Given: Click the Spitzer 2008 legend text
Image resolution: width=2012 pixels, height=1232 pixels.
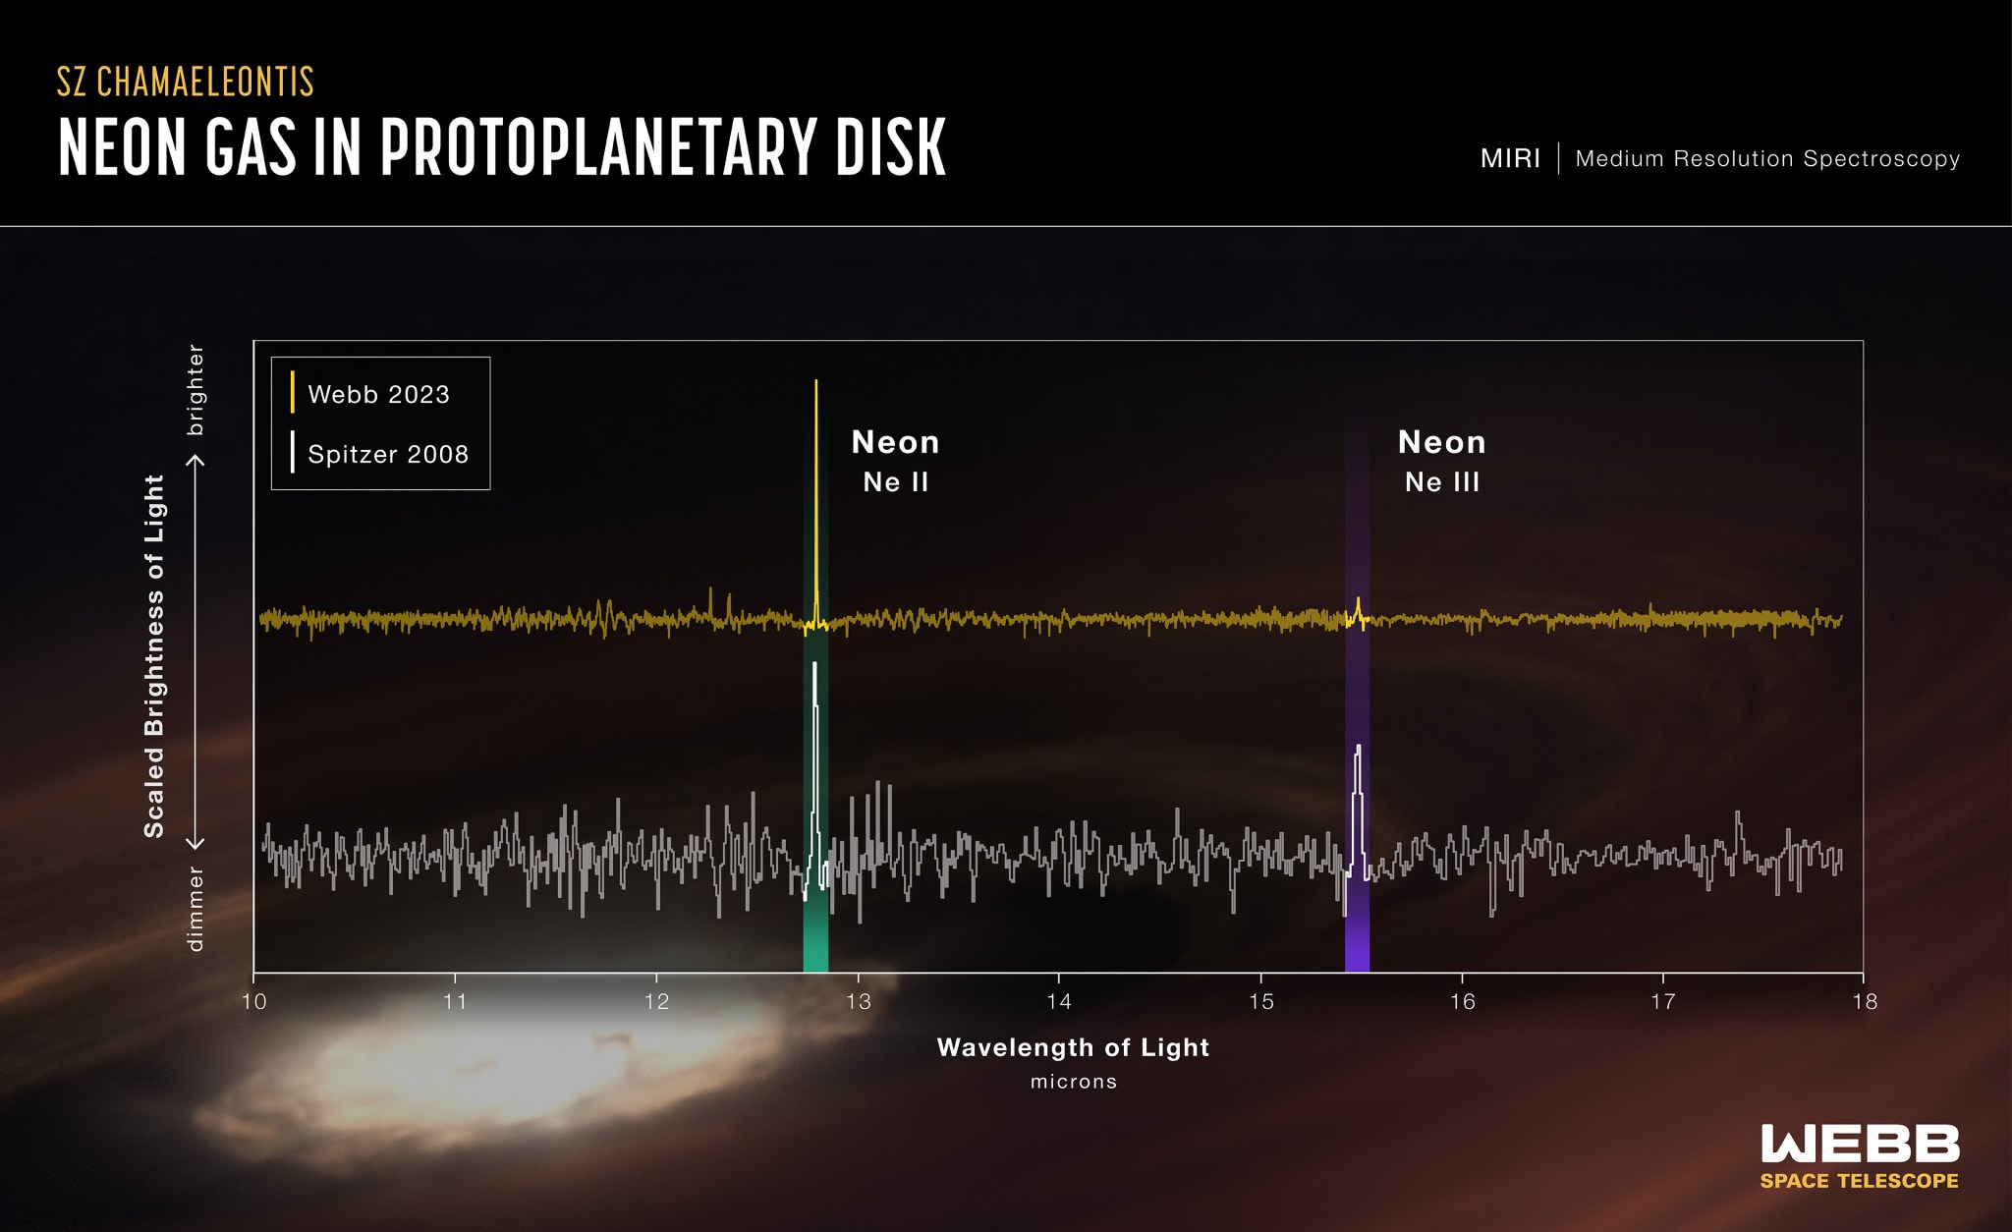Looking at the screenshot, I should click(x=388, y=454).
